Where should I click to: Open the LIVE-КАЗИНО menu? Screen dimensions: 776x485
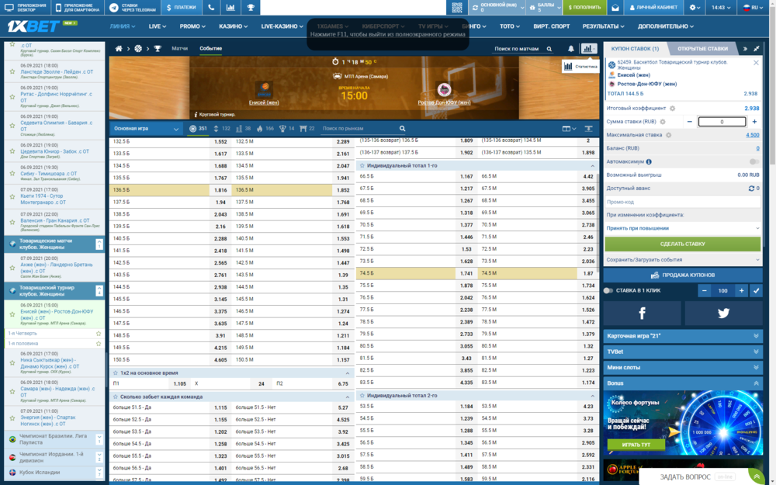pyautogui.click(x=282, y=26)
